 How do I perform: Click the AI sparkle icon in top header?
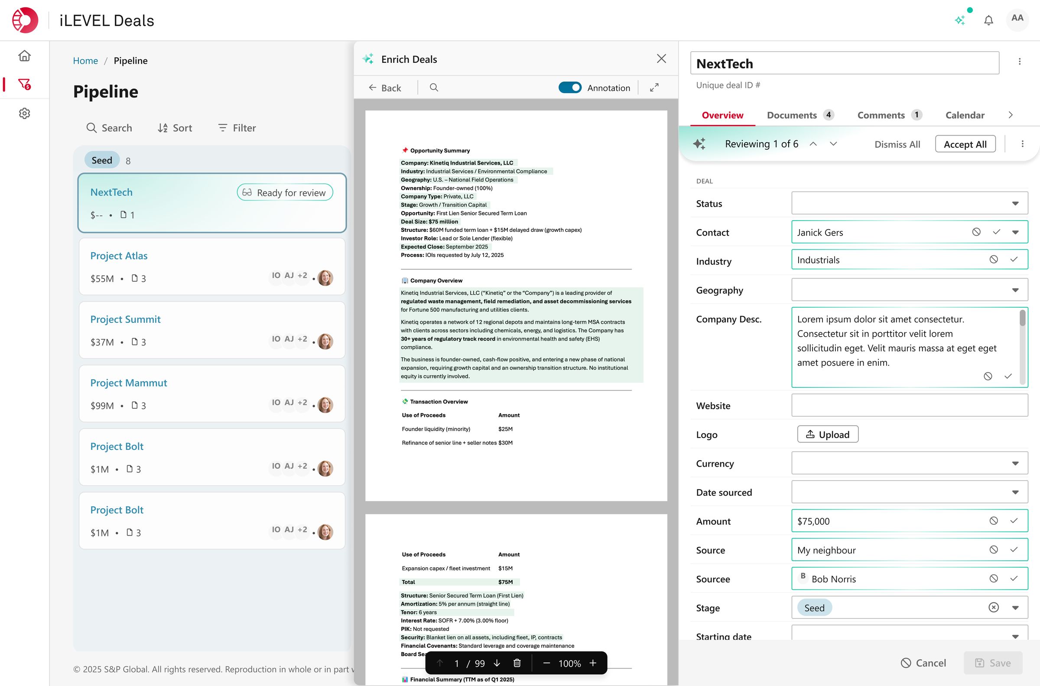960,20
